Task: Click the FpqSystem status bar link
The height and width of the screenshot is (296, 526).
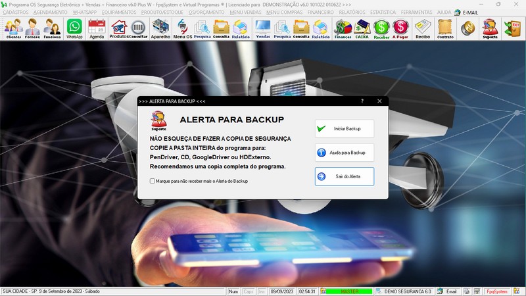Action: (x=497, y=291)
